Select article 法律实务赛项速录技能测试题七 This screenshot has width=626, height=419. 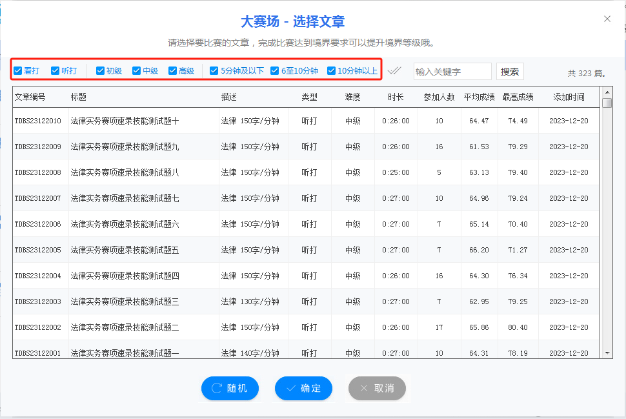click(x=125, y=198)
